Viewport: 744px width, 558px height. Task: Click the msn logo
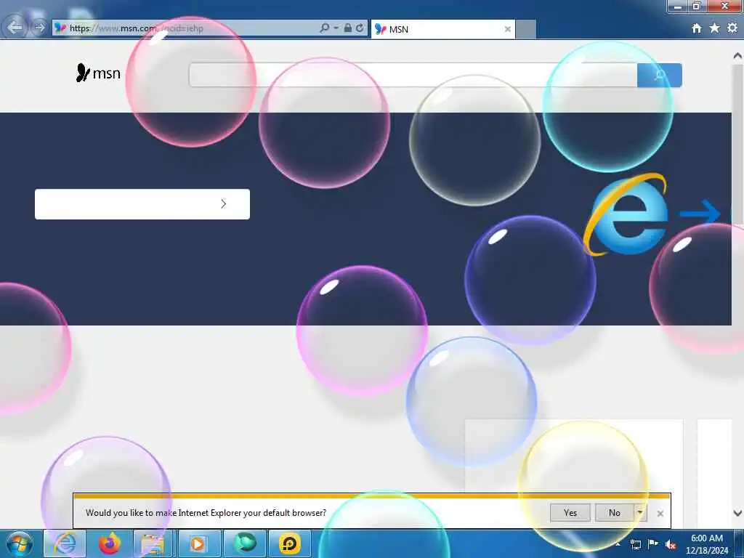point(98,73)
